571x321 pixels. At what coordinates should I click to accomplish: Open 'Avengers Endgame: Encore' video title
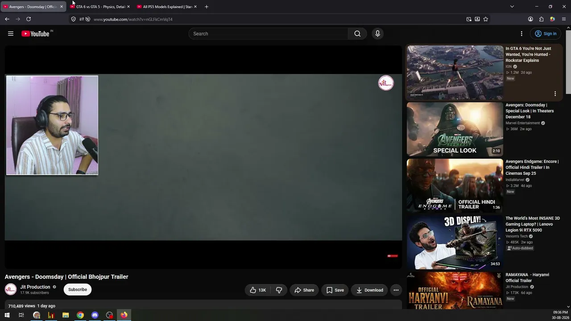pos(532,168)
